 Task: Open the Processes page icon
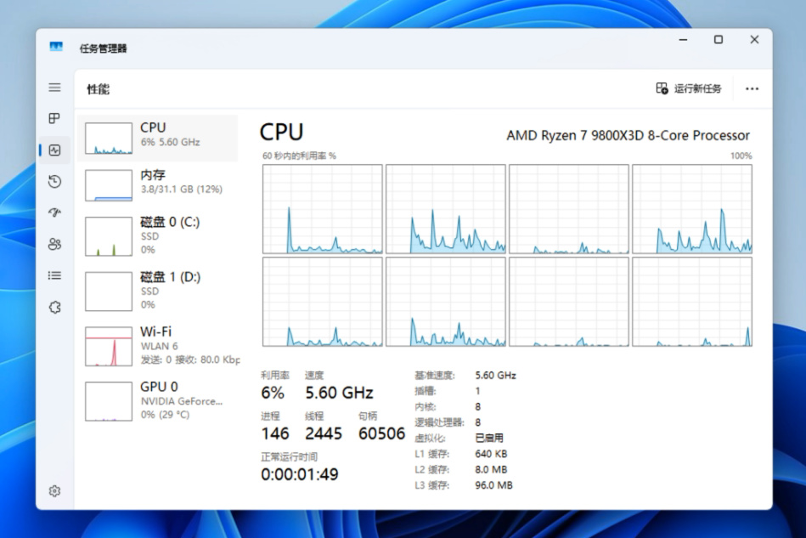tap(54, 118)
